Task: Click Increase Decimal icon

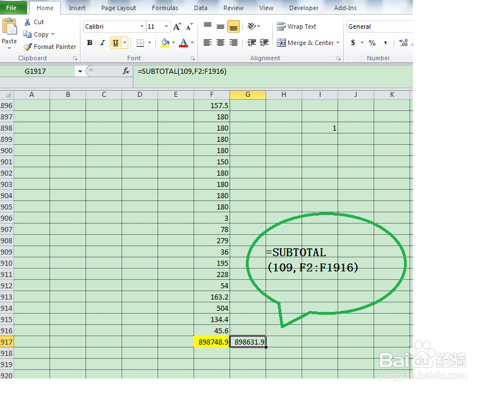Action: (x=403, y=43)
